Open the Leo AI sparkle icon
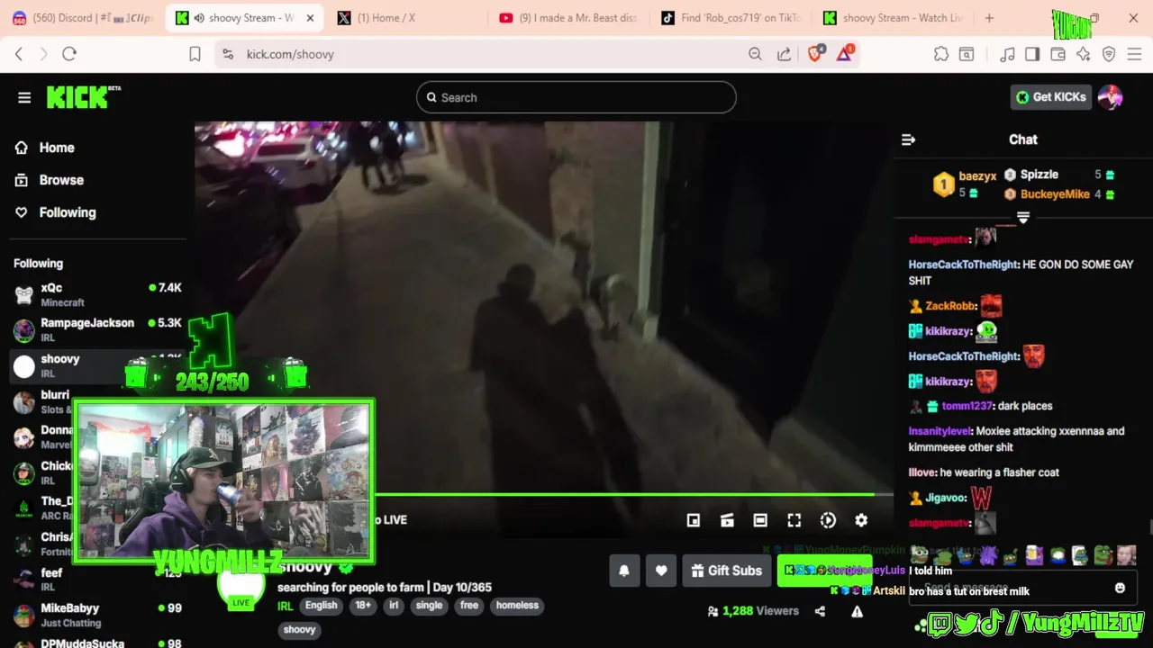The image size is (1153, 648). click(x=1083, y=54)
